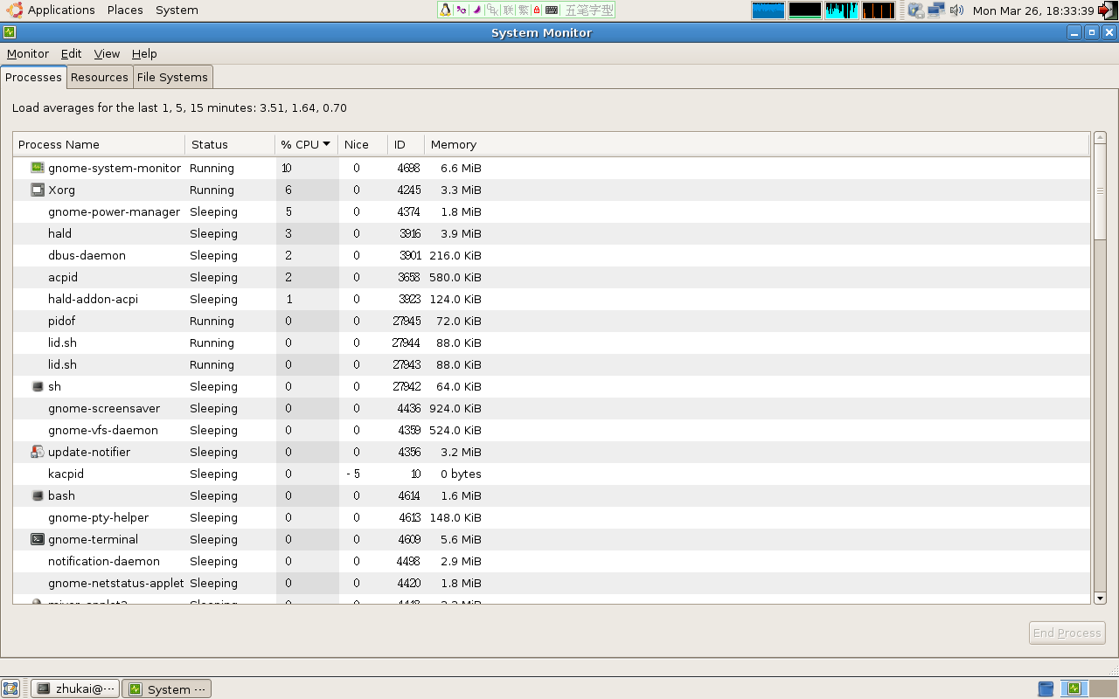The height and width of the screenshot is (699, 1119).
Task: Switch to zhukai terminal taskbar button
Action: (x=75, y=689)
